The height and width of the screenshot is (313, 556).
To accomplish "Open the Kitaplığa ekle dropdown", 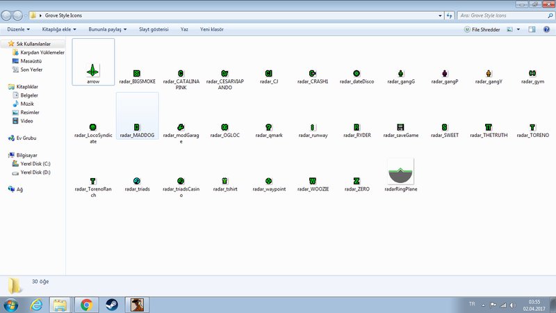I will (x=59, y=29).
